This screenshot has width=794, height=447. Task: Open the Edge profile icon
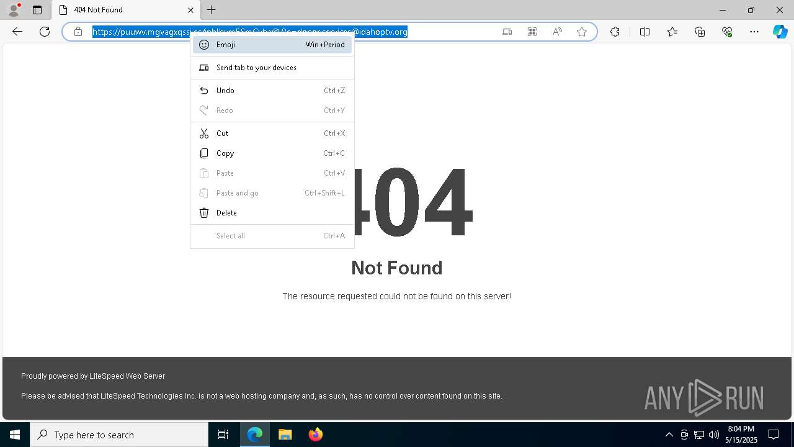(x=14, y=10)
